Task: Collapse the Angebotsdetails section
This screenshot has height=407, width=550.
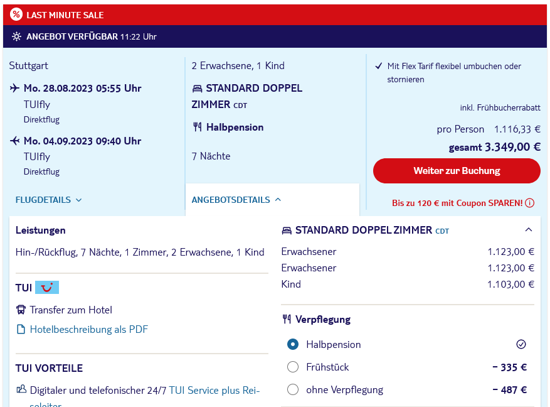Action: 236,200
